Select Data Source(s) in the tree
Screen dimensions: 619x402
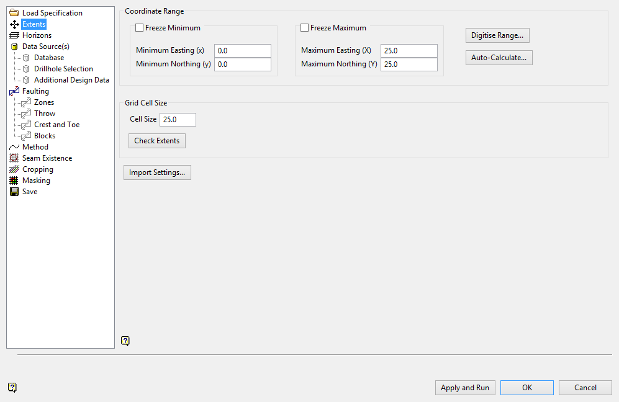46,47
